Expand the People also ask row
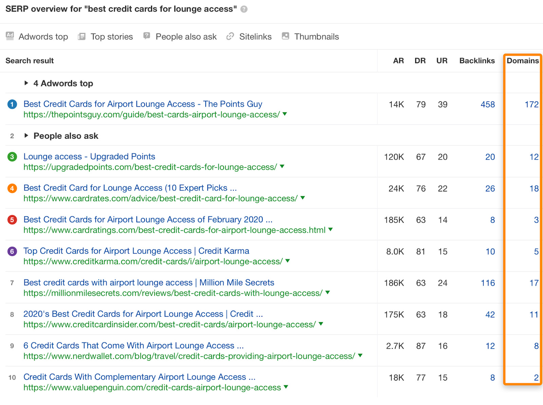 pyautogui.click(x=26, y=136)
